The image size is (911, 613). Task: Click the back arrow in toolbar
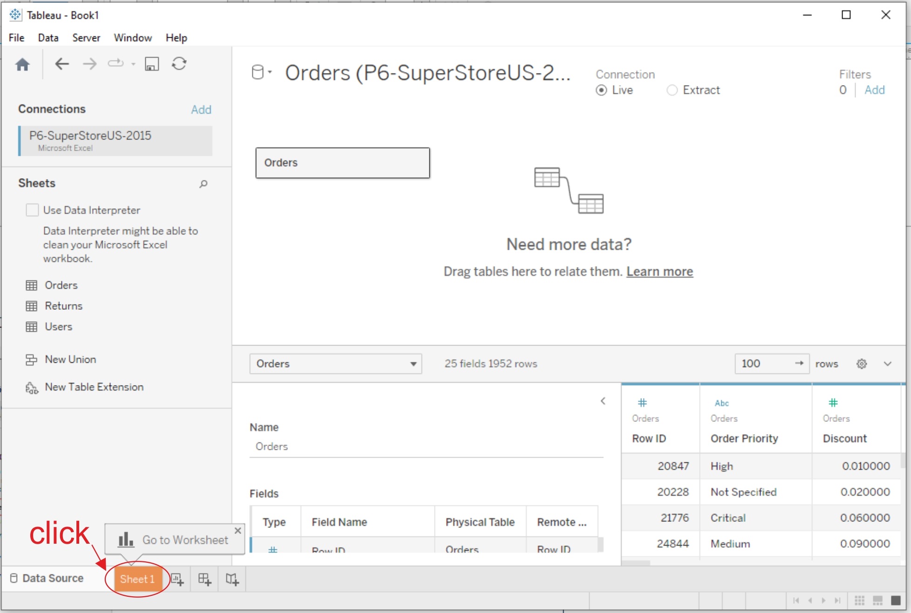(62, 64)
